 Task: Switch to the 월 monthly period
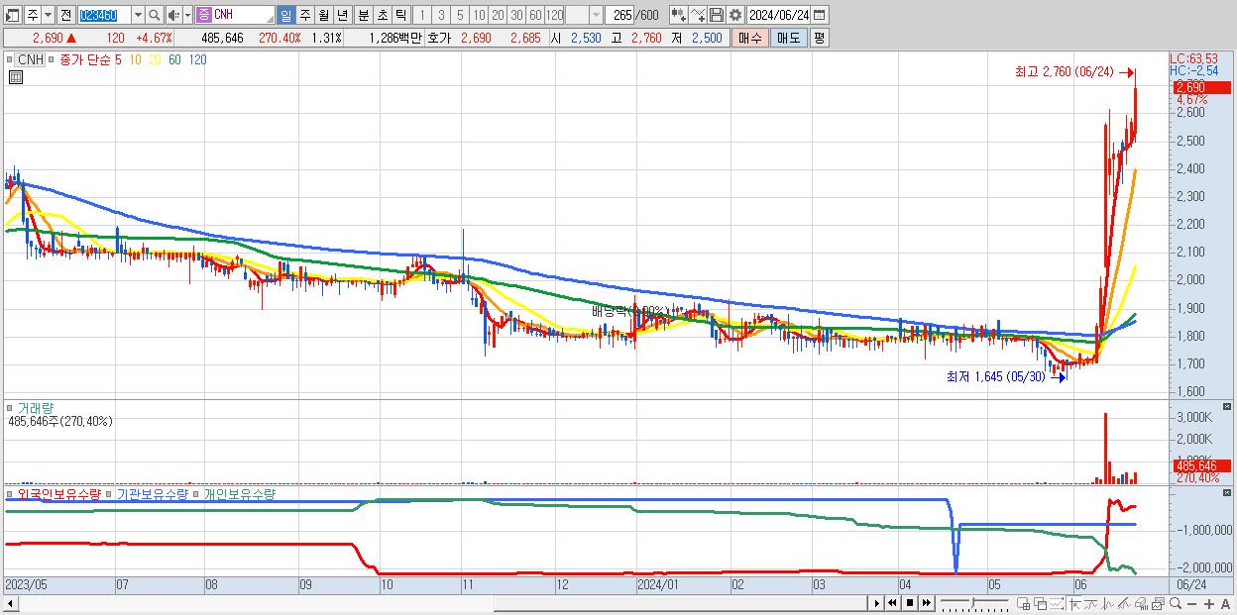(323, 15)
